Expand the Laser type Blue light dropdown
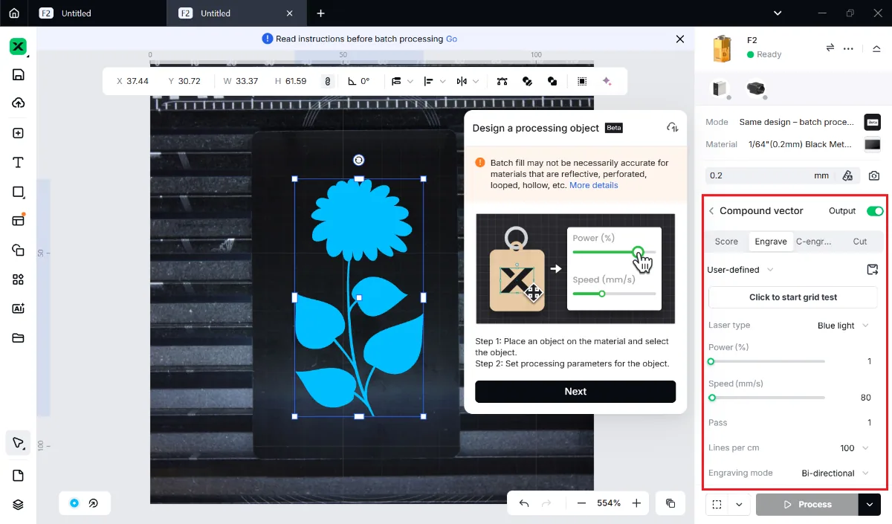892x524 pixels. tap(842, 326)
